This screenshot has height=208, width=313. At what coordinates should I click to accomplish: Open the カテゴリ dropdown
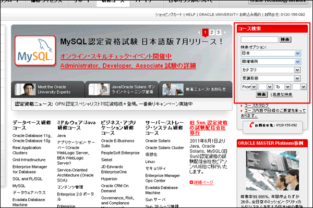[270, 70]
